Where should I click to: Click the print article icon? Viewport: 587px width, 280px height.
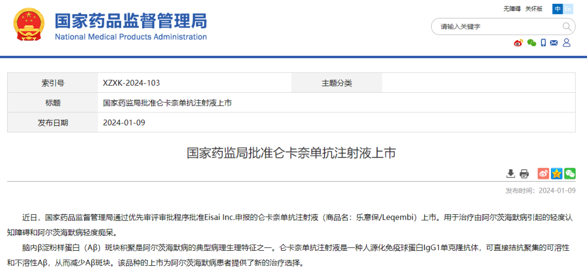524,174
